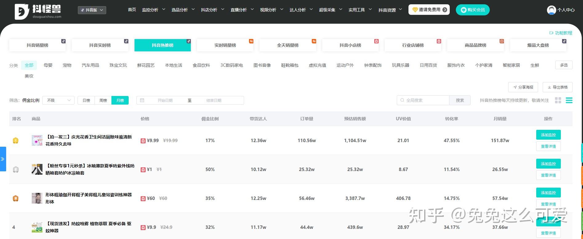
Task: Select the 日榜 period option
Action: (86, 100)
